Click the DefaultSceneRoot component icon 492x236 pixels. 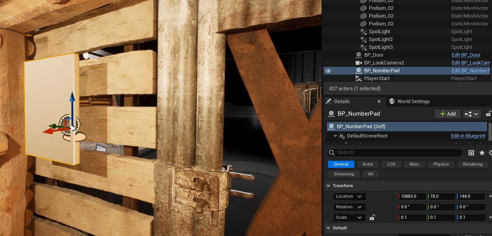pyautogui.click(x=342, y=136)
